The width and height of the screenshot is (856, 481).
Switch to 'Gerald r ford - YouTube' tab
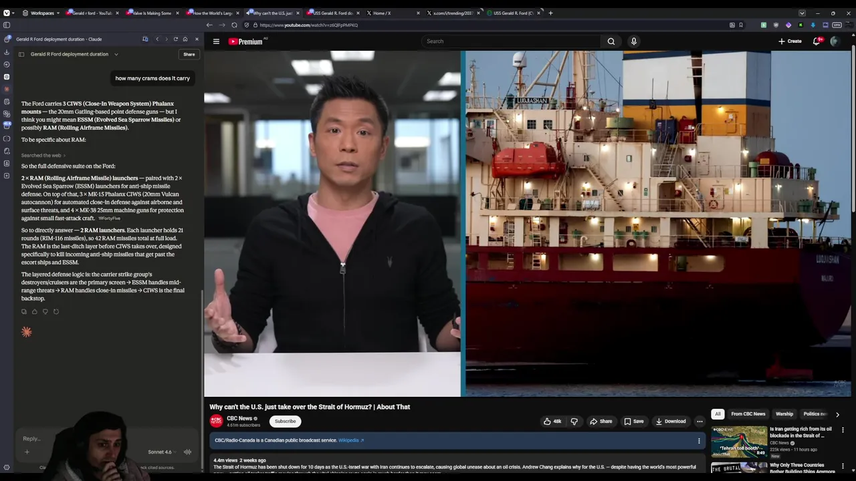[92, 13]
